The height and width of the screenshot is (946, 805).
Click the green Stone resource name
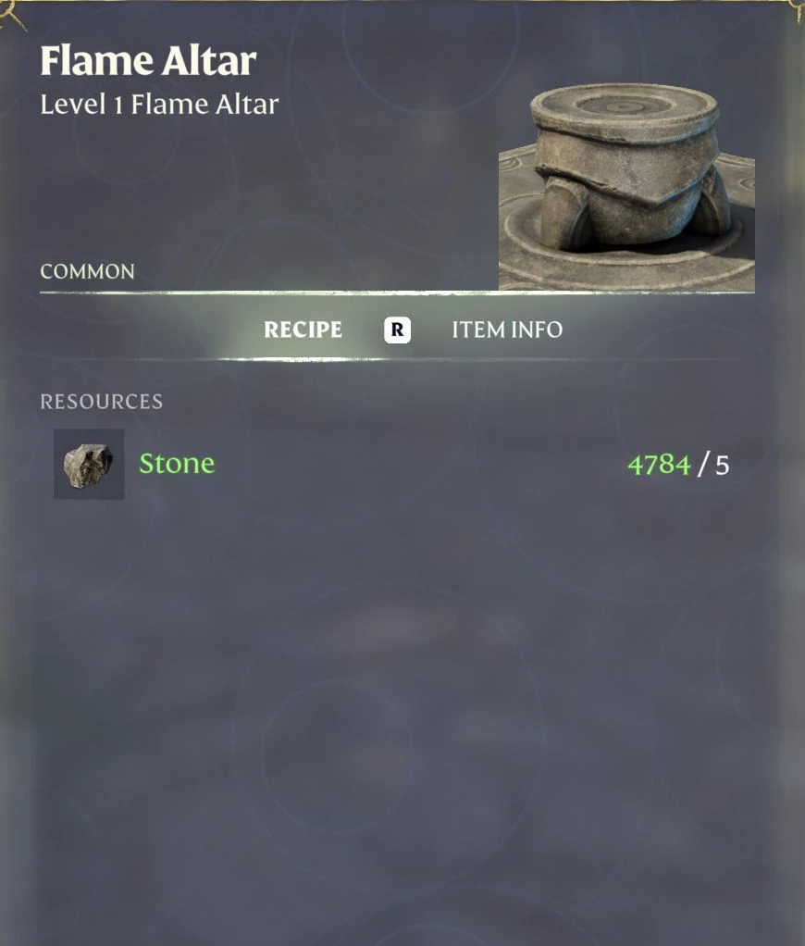(177, 464)
